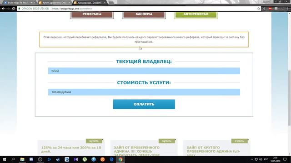Bookmark this page with the star icon
This screenshot has height=163, width=291.
pyautogui.click(x=259, y=9)
